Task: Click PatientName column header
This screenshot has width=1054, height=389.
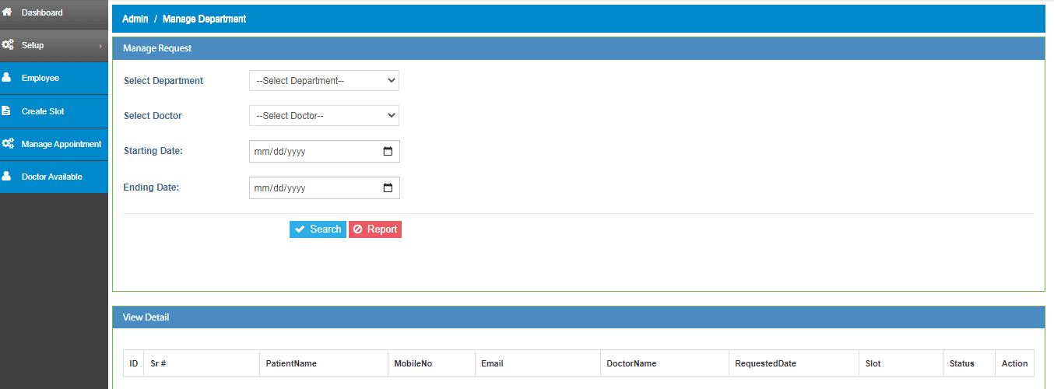Action: (x=324, y=363)
